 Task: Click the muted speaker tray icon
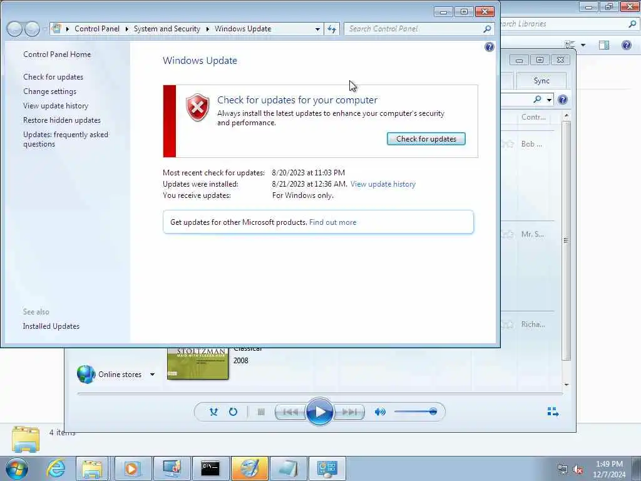tap(578, 469)
